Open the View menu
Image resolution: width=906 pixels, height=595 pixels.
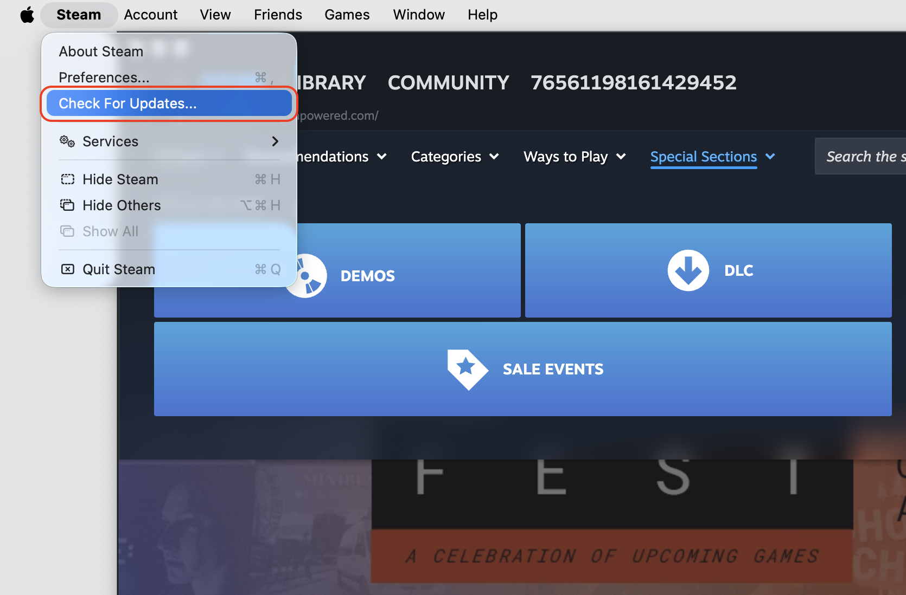(215, 15)
